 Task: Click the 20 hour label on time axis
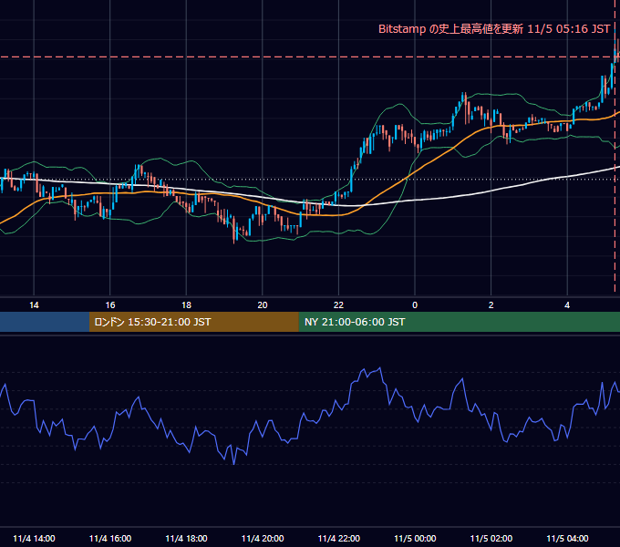[263, 305]
